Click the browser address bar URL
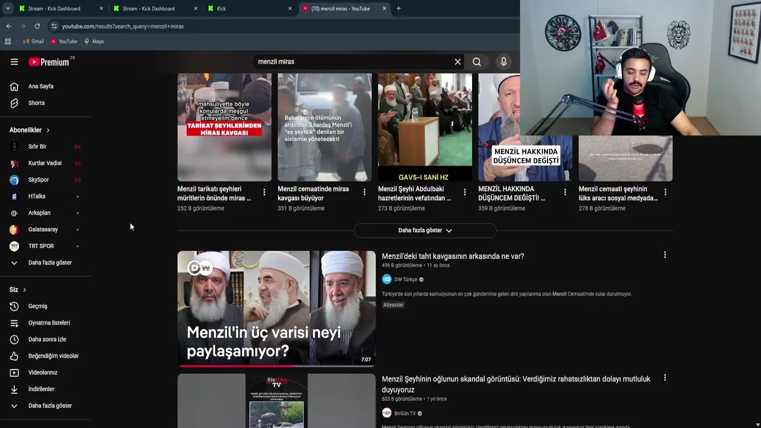 [x=122, y=26]
